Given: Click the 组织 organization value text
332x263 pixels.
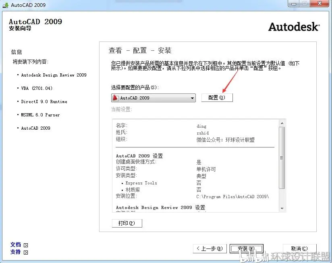Looking at the screenshot, I should (225, 140).
